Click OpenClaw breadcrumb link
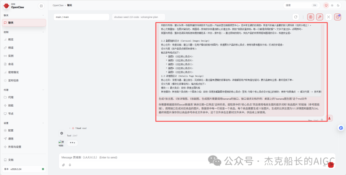Viewport: 346px width, 175px height. (58, 5)
